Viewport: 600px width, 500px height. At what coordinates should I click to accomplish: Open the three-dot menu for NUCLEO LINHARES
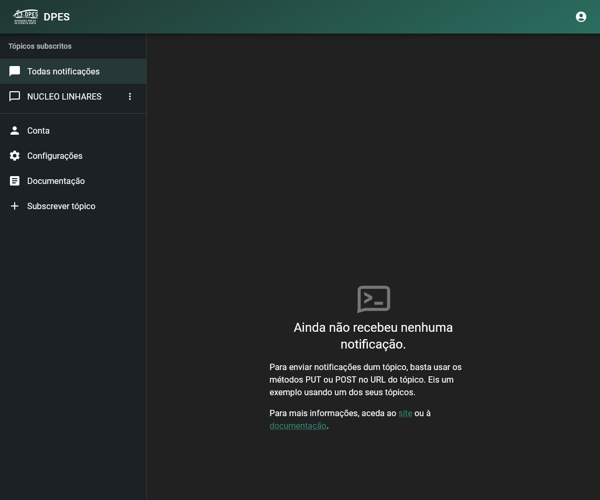[130, 96]
